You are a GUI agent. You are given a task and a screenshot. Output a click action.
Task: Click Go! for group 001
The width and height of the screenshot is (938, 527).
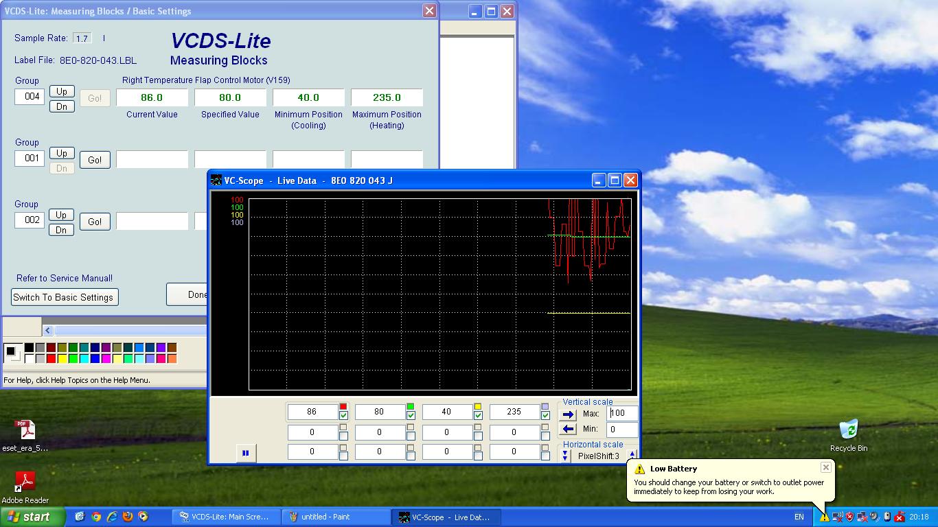pos(95,160)
